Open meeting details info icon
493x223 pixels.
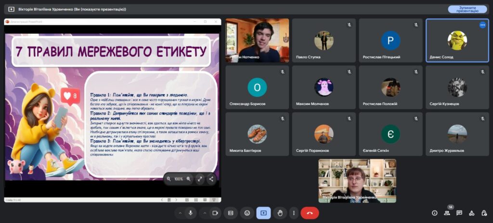434,212
